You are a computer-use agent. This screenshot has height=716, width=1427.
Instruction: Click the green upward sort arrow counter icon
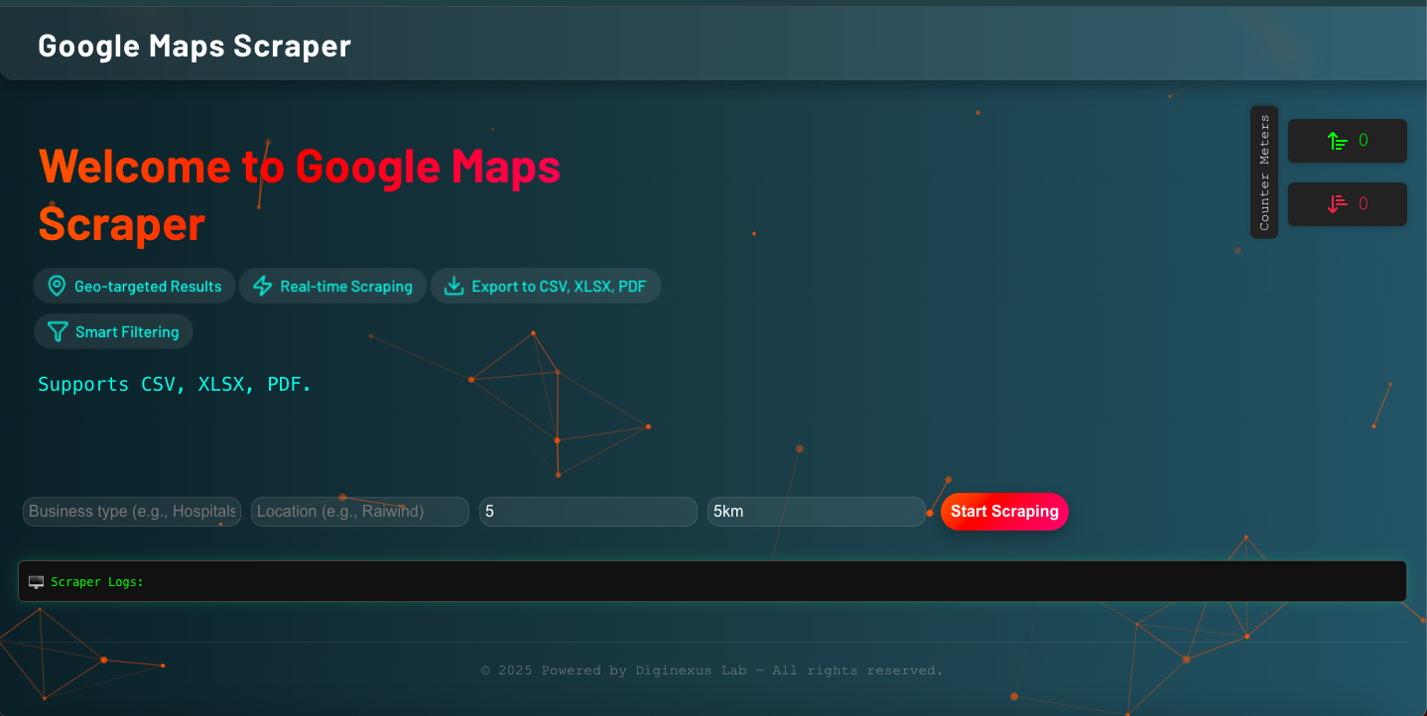1337,141
